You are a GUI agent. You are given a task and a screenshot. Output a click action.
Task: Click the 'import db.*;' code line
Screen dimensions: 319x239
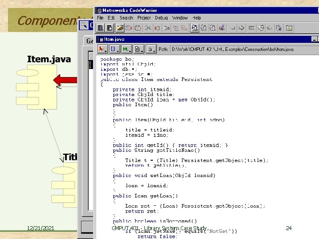point(119,69)
